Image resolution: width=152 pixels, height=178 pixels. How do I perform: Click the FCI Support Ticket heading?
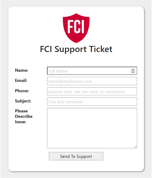pos(76,49)
